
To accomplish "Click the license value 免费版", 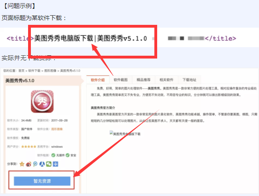I will [x=25, y=138].
